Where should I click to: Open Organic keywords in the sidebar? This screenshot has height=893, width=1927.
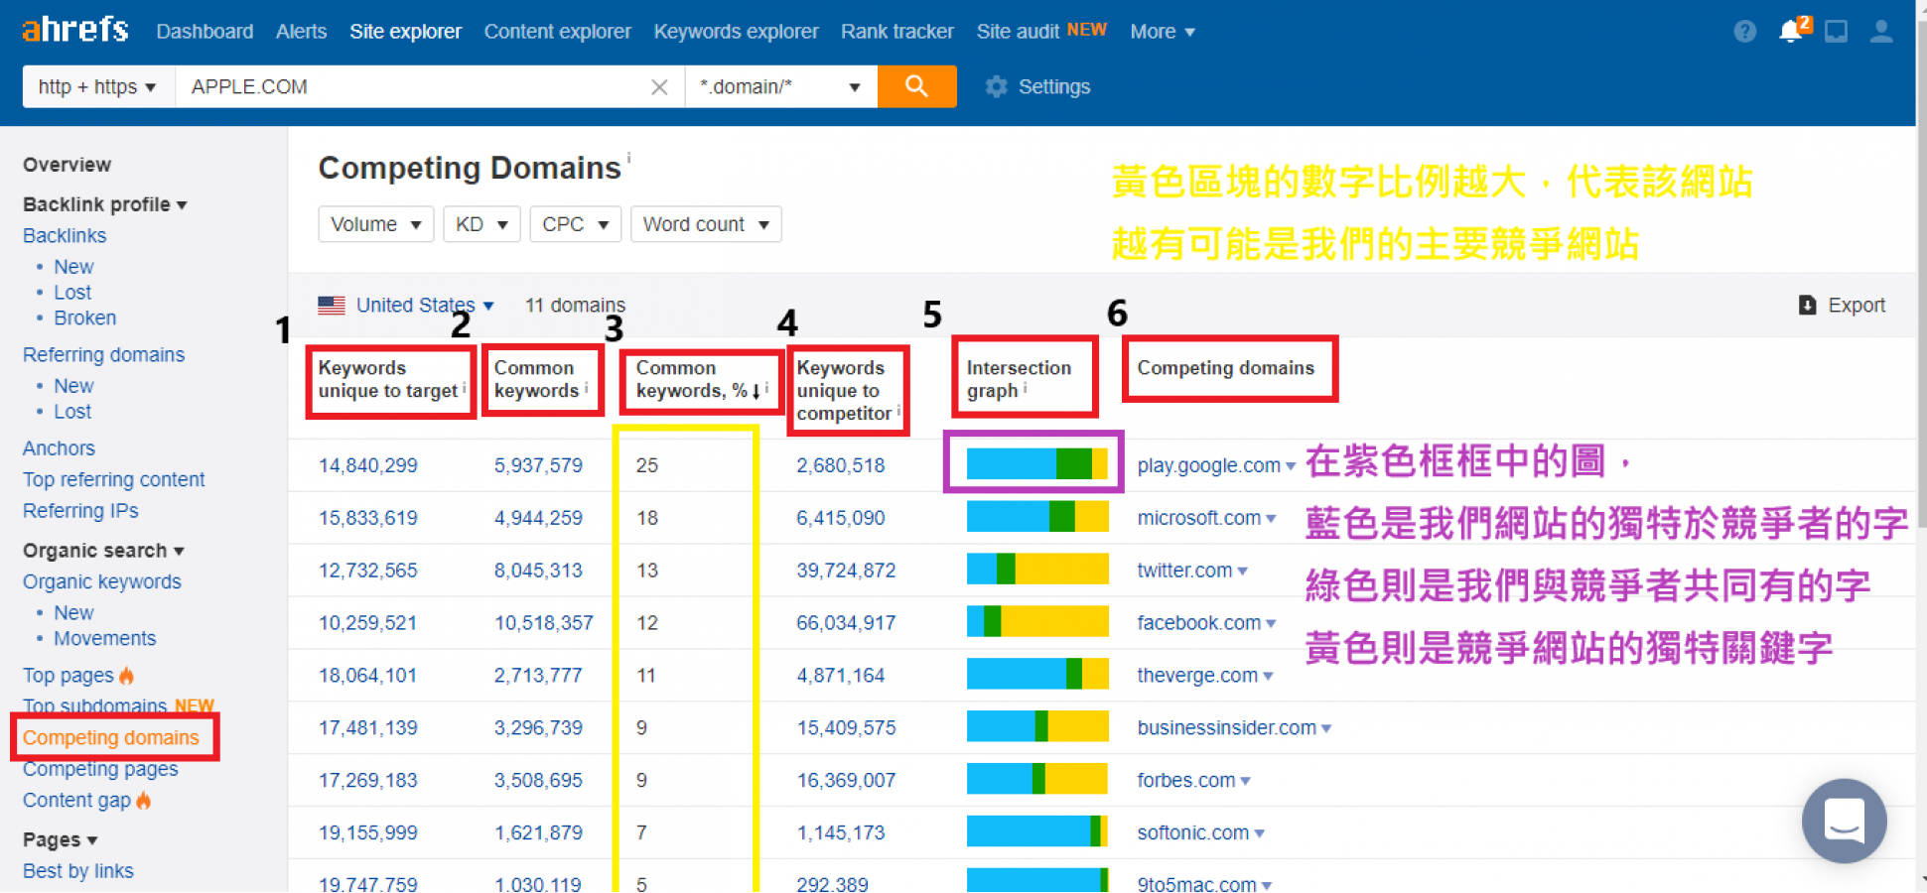pyautogui.click(x=102, y=582)
